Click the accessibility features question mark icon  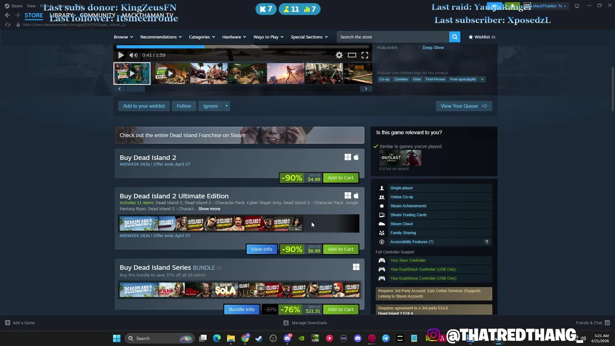click(486, 242)
